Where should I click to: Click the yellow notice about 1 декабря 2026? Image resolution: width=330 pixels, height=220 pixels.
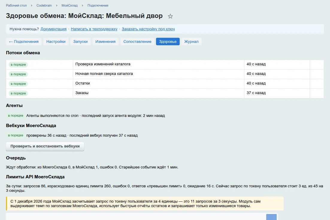pos(145,204)
